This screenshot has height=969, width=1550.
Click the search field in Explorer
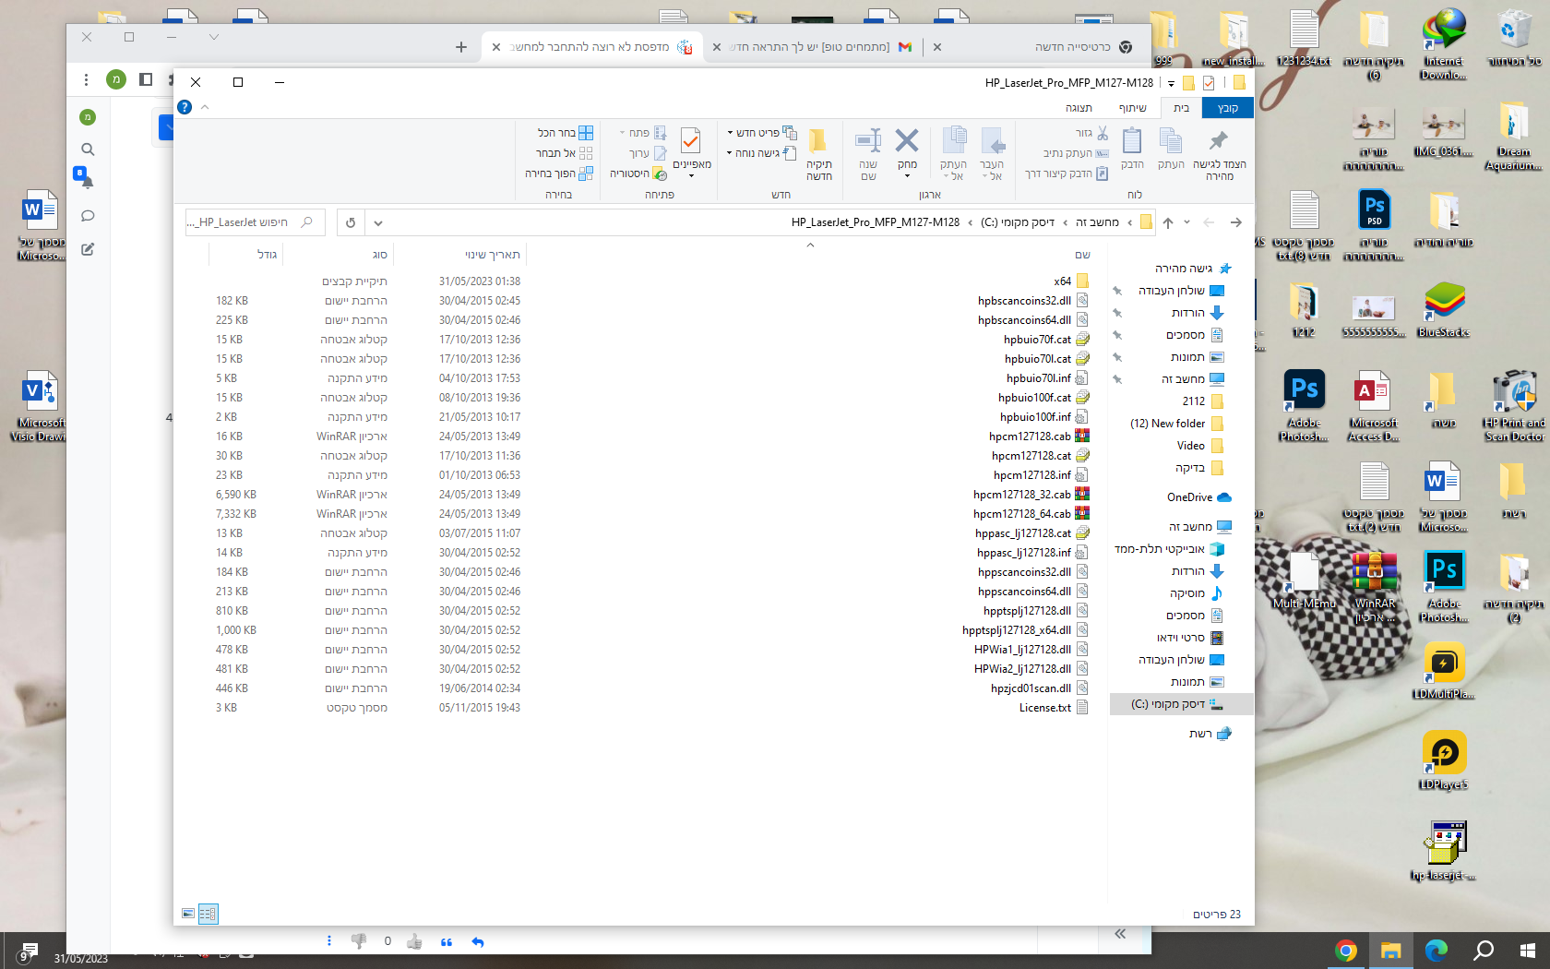tap(254, 222)
